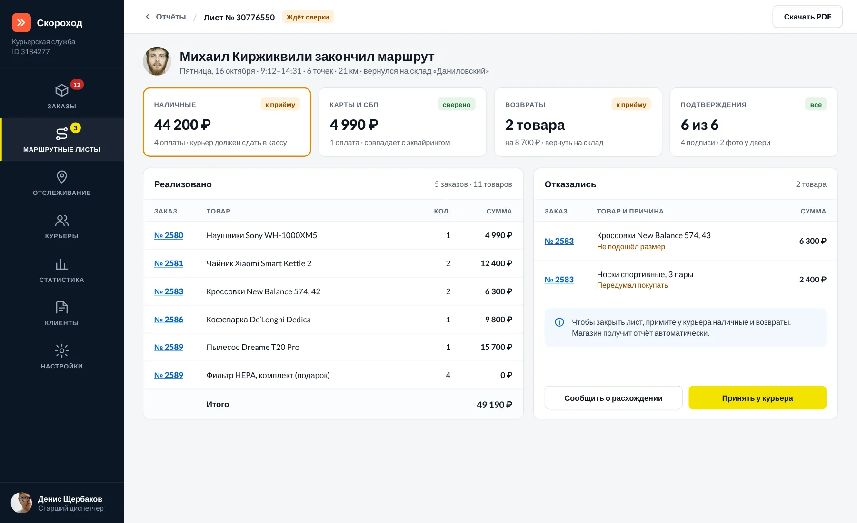This screenshot has width=857, height=523.
Task: Click the все badge on Подтверждения
Action: tap(816, 105)
